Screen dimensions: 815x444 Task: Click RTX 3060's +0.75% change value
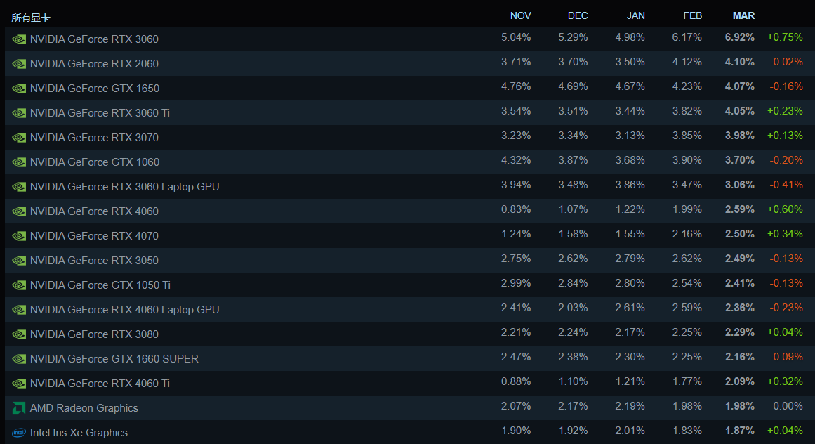pos(785,37)
